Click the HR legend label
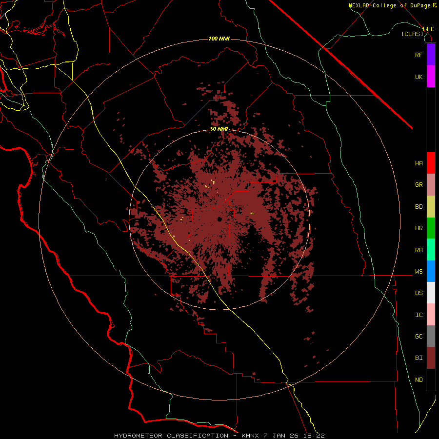The width and height of the screenshot is (439, 439). (419, 228)
